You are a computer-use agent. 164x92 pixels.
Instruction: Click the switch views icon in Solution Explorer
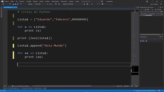tap(148, 9)
